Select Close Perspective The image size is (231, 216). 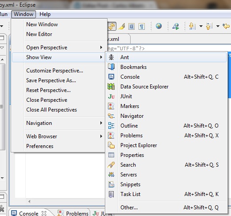59,100
